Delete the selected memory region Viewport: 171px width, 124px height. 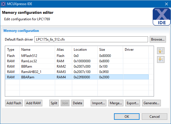(78, 103)
